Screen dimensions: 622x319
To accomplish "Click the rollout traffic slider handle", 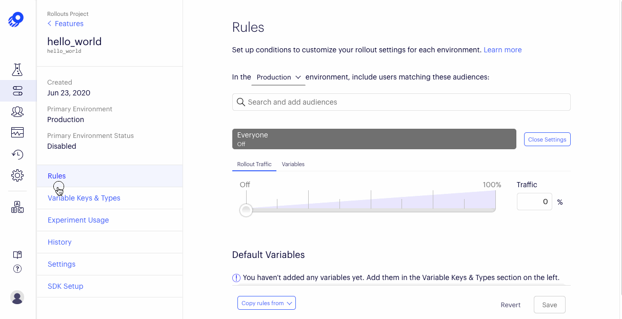I will (x=246, y=210).
